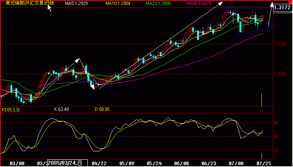The image size is (293, 167).
Task: Click the 06/23 date axis label
Action: coord(209,164)
